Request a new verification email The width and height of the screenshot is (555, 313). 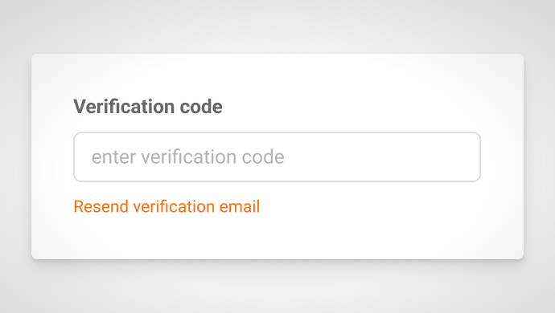[166, 206]
